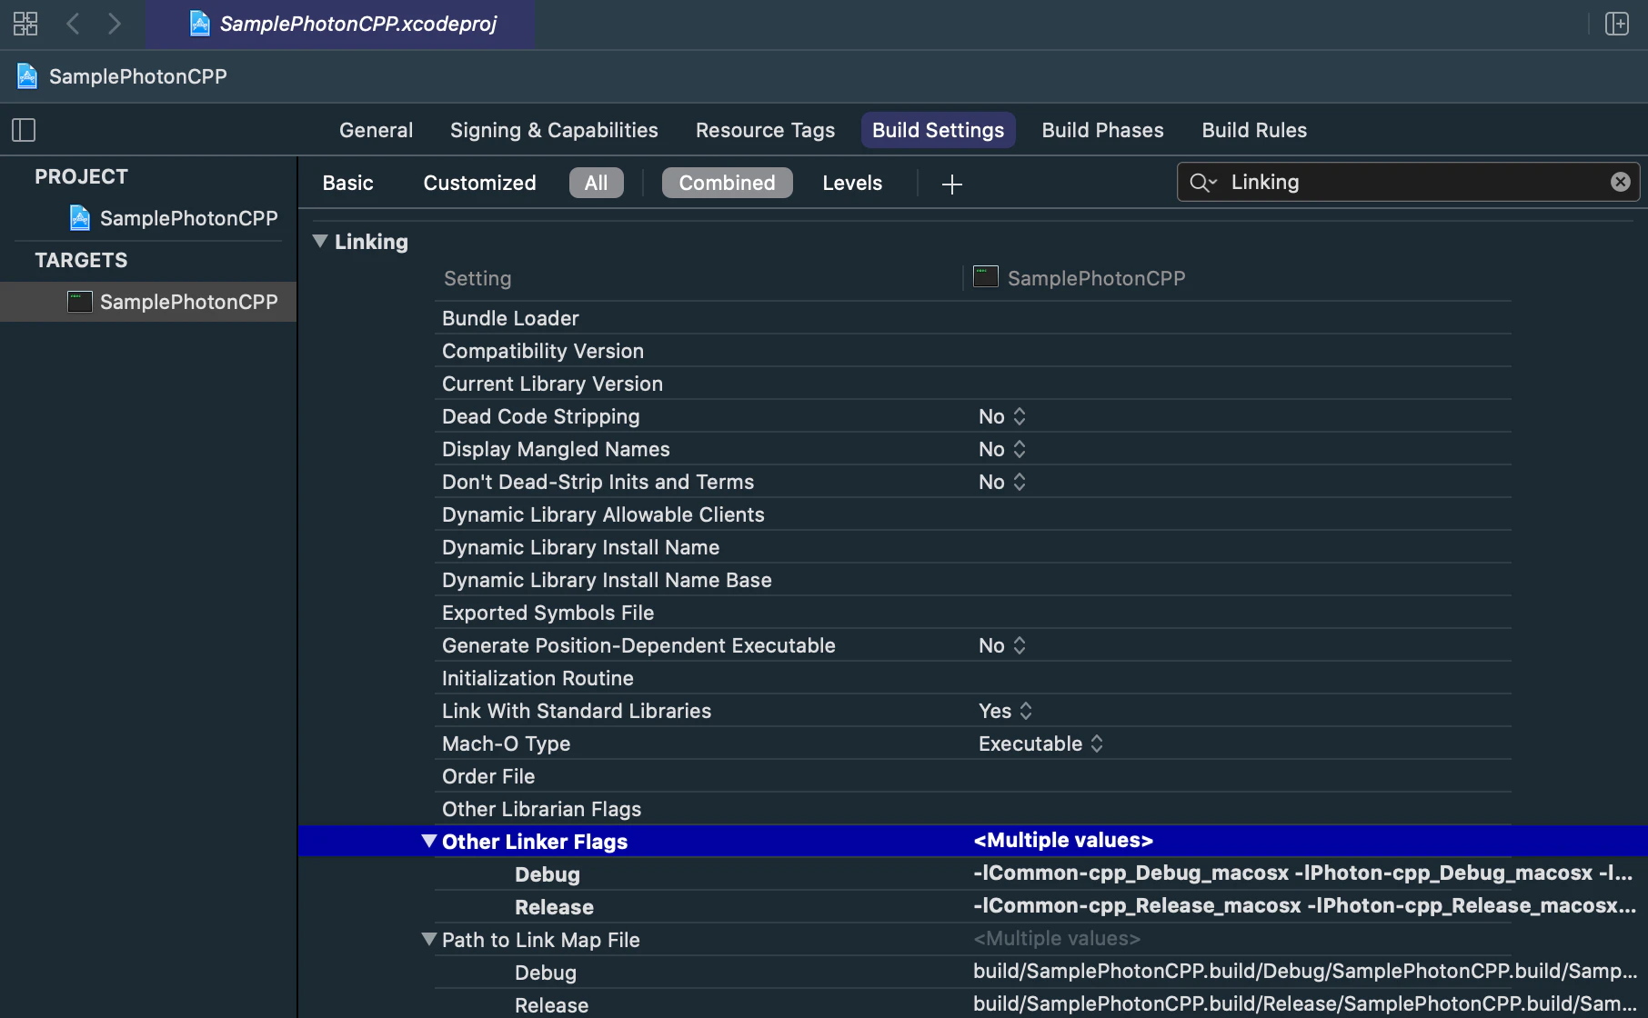Viewport: 1648px width, 1018px height.
Task: Switch to Levels view
Action: pyautogui.click(x=852, y=183)
